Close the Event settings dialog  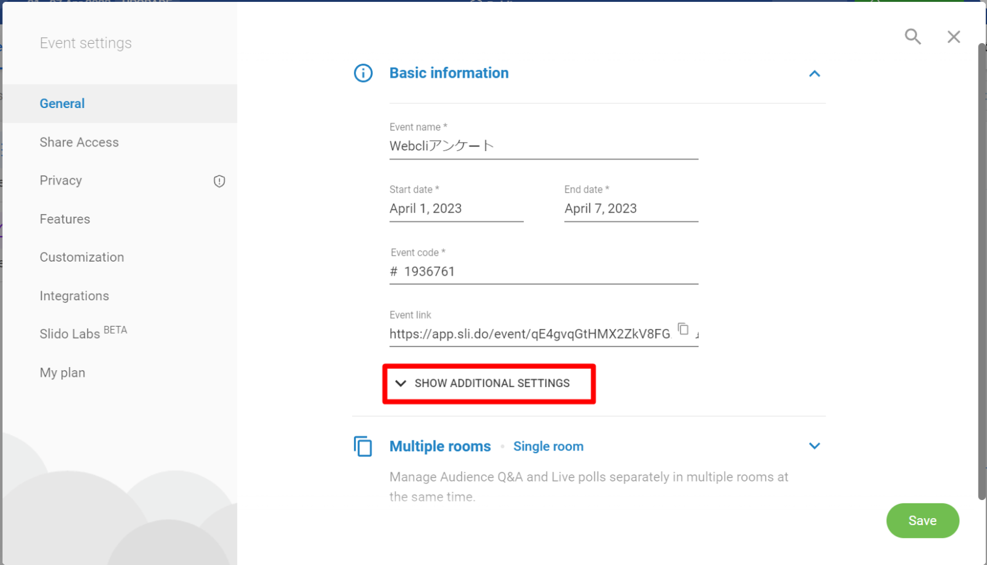(x=954, y=37)
